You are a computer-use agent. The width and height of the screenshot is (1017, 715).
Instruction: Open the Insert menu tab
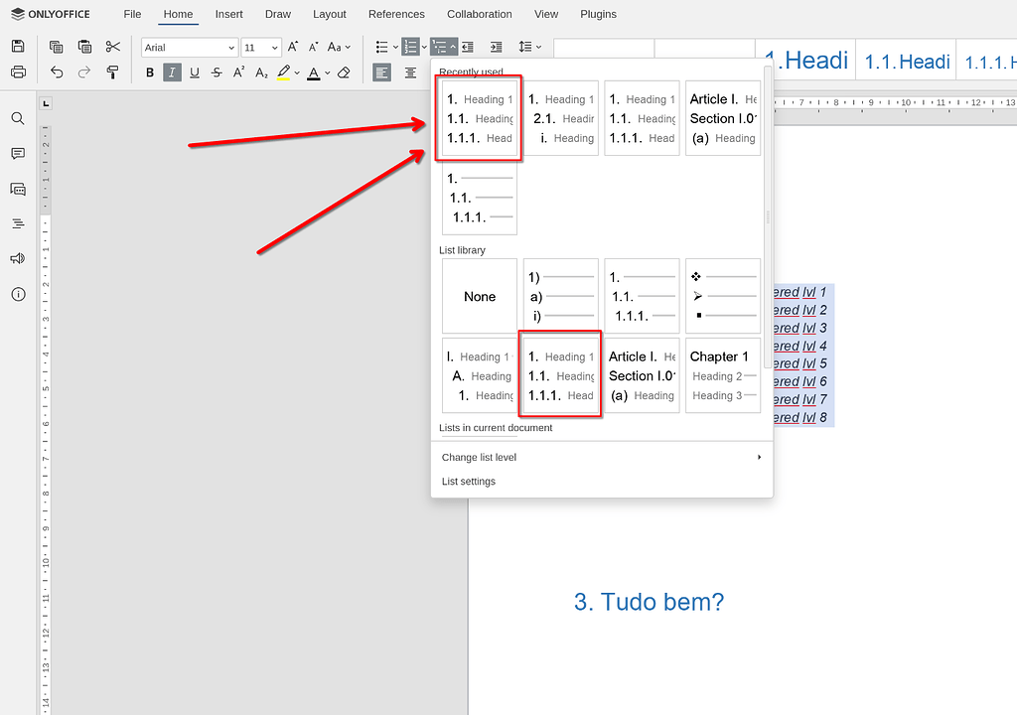(228, 14)
